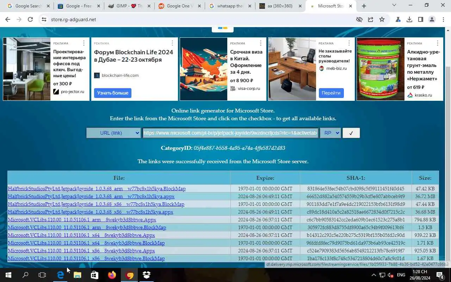Close the aa (360×360) tab
451x282 pixels.
pyautogui.click(x=300, y=6)
